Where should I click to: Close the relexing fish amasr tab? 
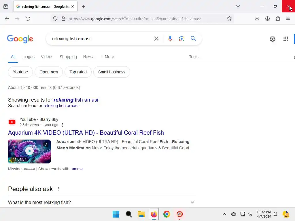point(73,6)
